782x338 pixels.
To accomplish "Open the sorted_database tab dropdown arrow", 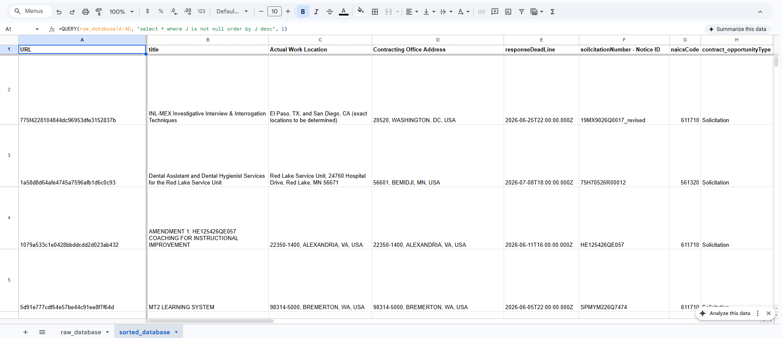I will click(176, 332).
